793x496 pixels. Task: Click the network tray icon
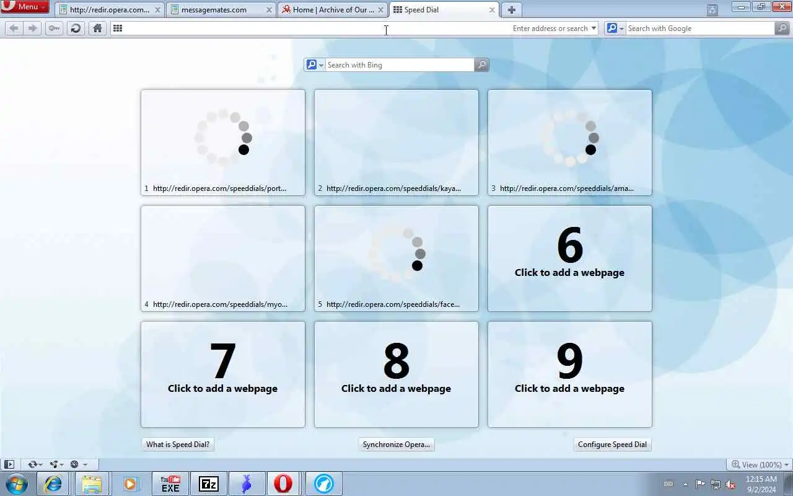point(716,484)
